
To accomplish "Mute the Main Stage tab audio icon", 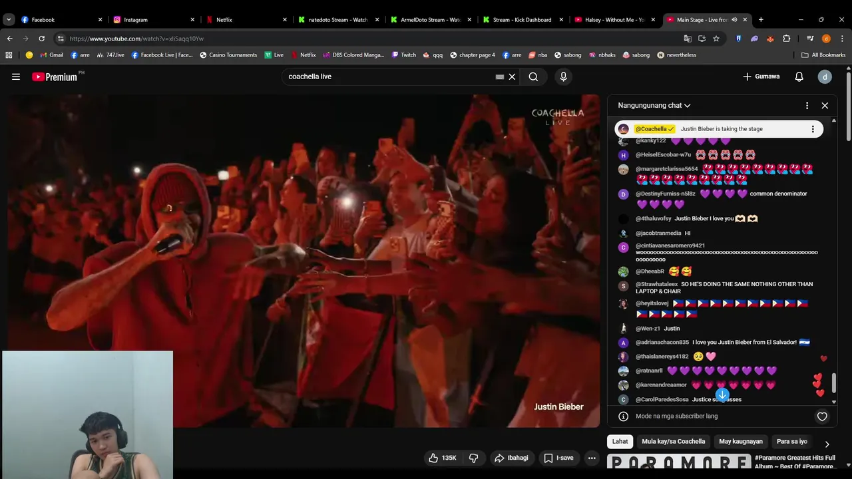I will click(x=734, y=20).
